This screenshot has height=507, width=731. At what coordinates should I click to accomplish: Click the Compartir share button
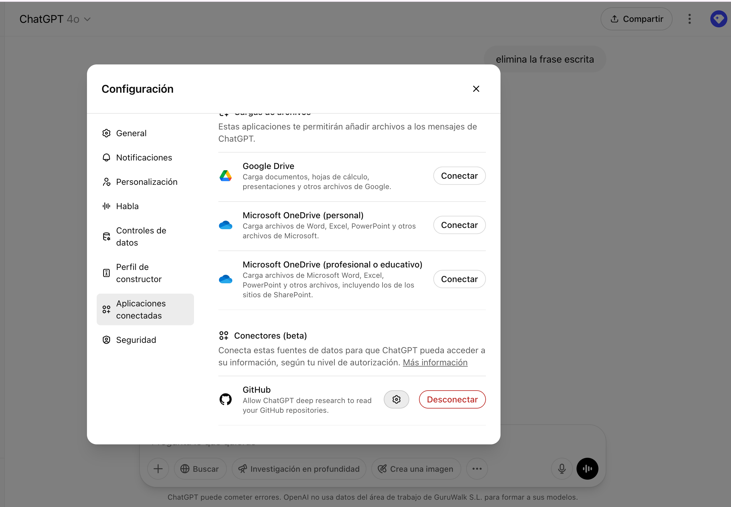(x=636, y=19)
